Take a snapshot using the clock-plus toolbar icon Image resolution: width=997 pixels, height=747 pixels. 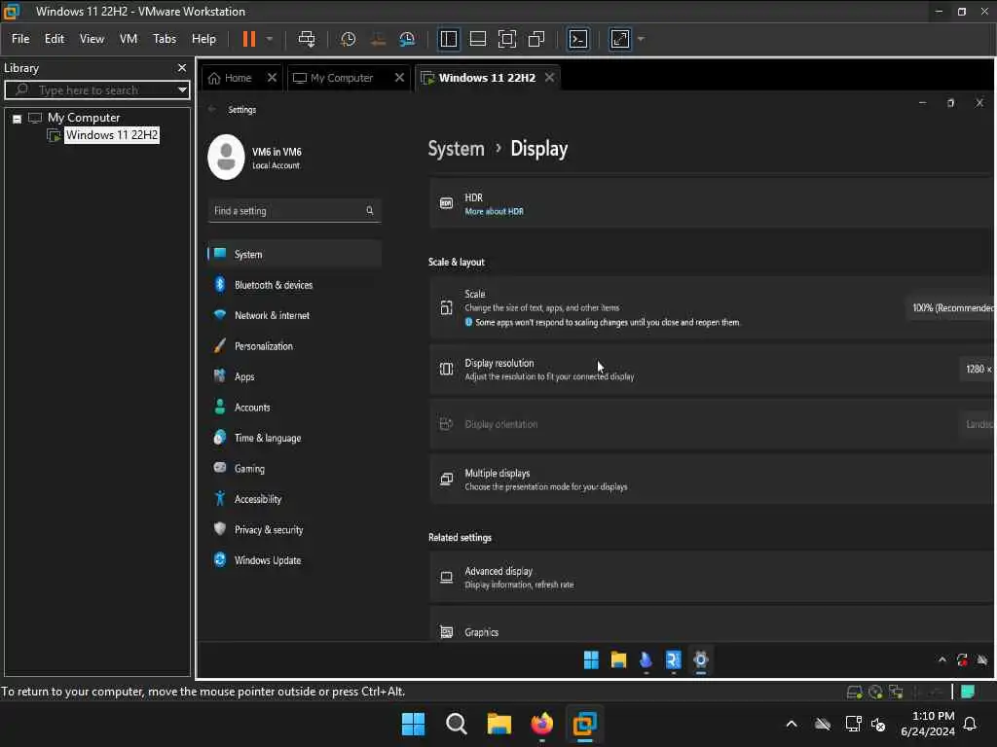click(x=348, y=39)
